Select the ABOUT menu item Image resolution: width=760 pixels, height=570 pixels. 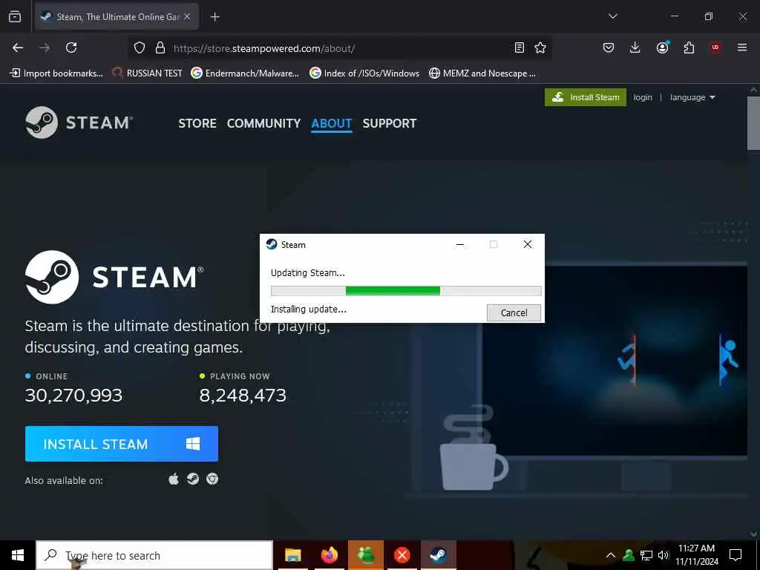tap(332, 124)
